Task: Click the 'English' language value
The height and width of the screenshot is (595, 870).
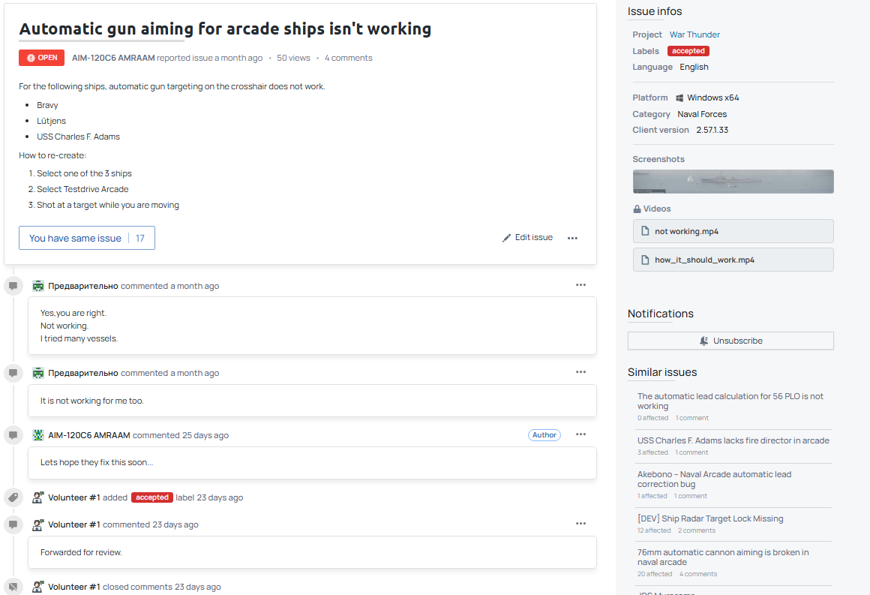Action: [694, 67]
